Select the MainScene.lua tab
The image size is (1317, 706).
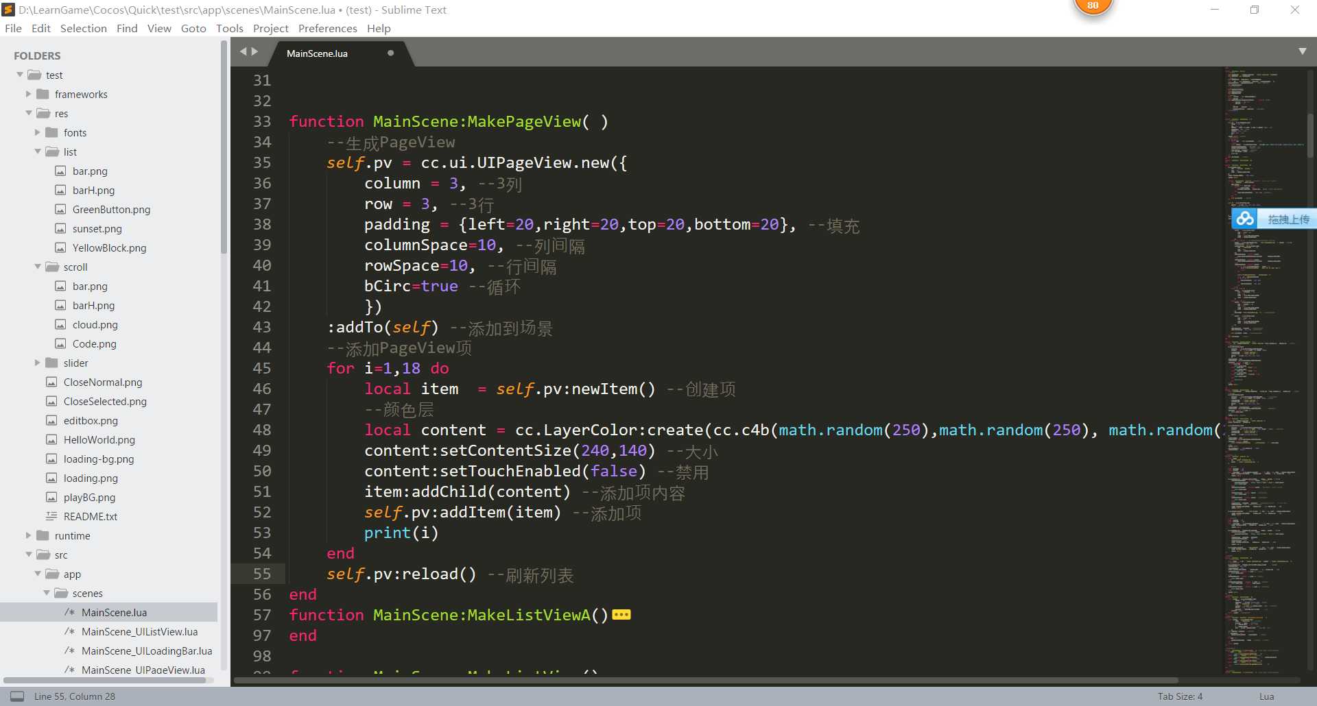317,53
